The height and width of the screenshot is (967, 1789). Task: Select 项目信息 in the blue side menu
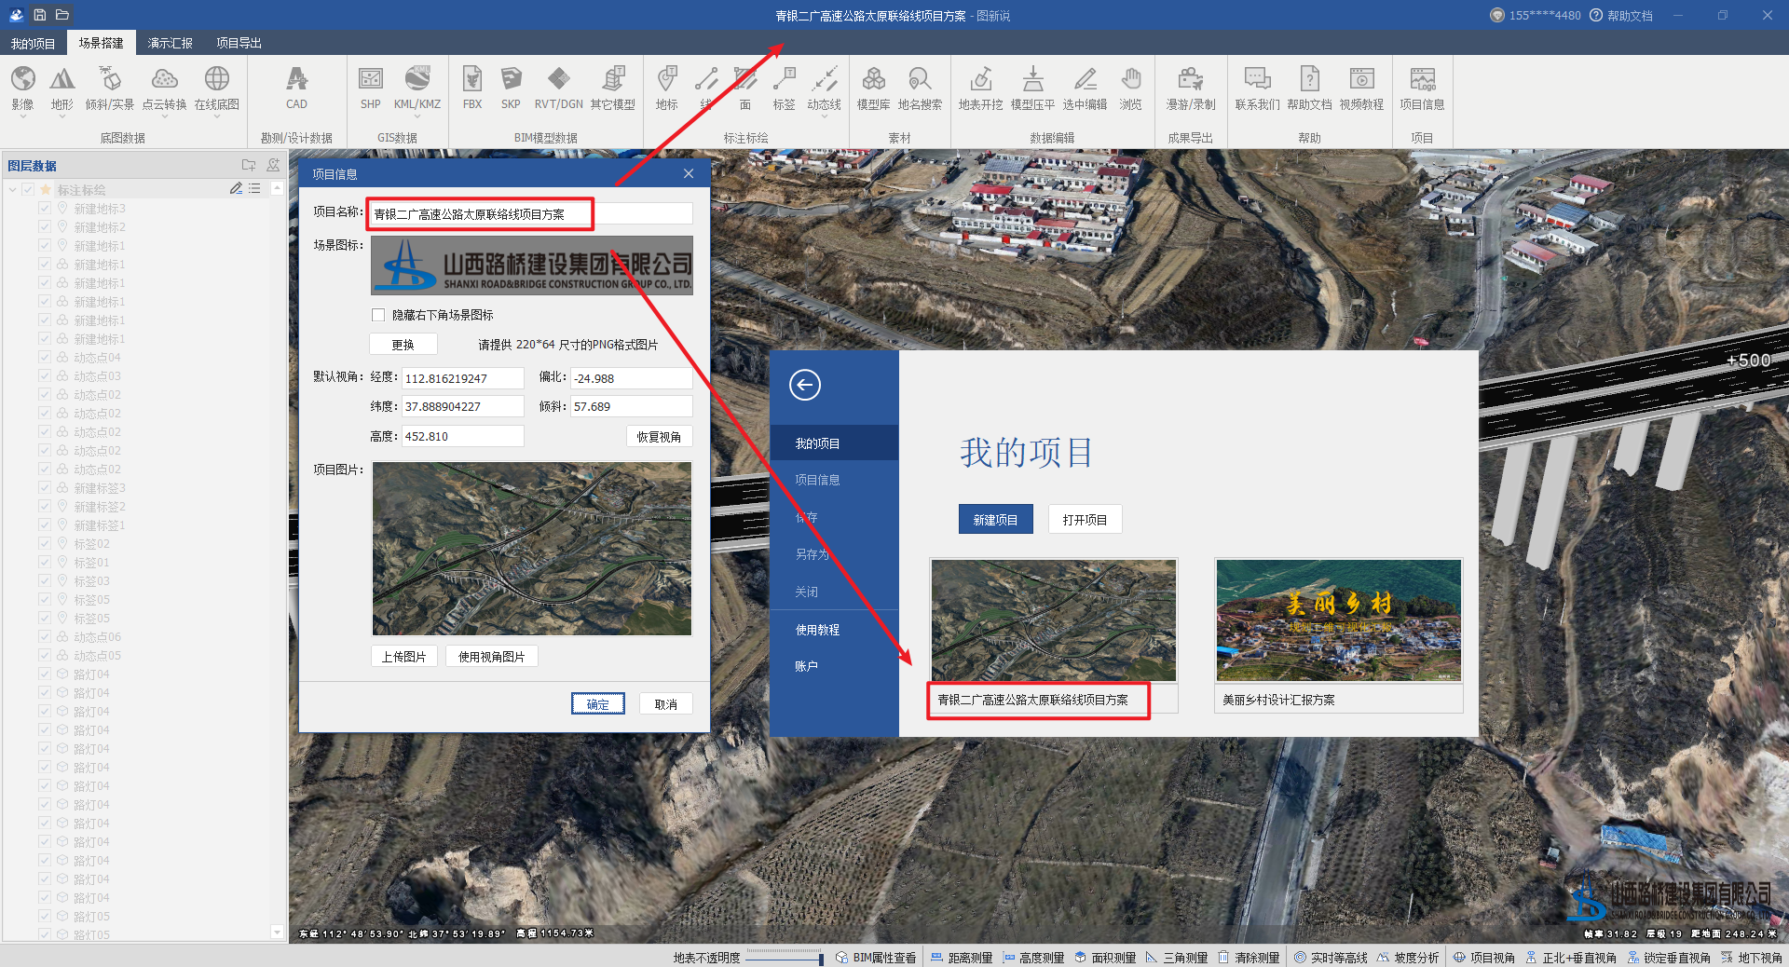817,480
